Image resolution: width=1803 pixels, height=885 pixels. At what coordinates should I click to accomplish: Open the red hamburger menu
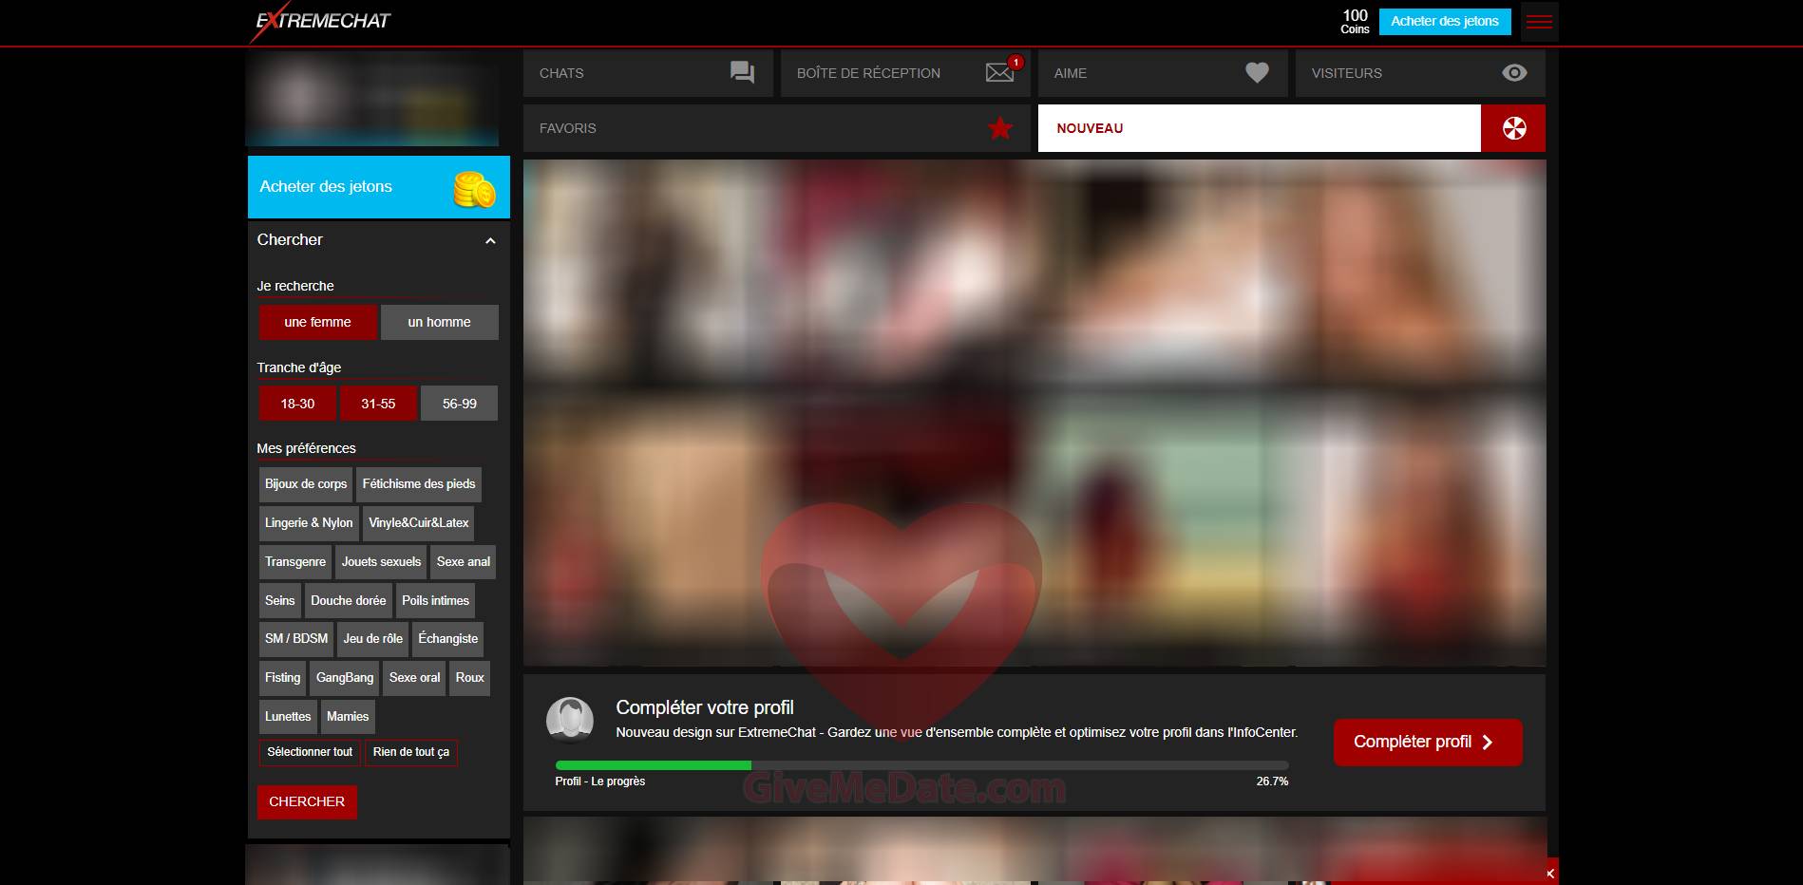pos(1539,22)
